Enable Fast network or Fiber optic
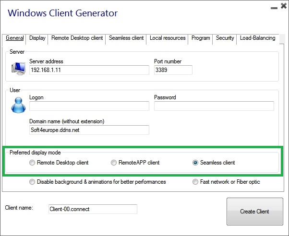 click(x=195, y=182)
